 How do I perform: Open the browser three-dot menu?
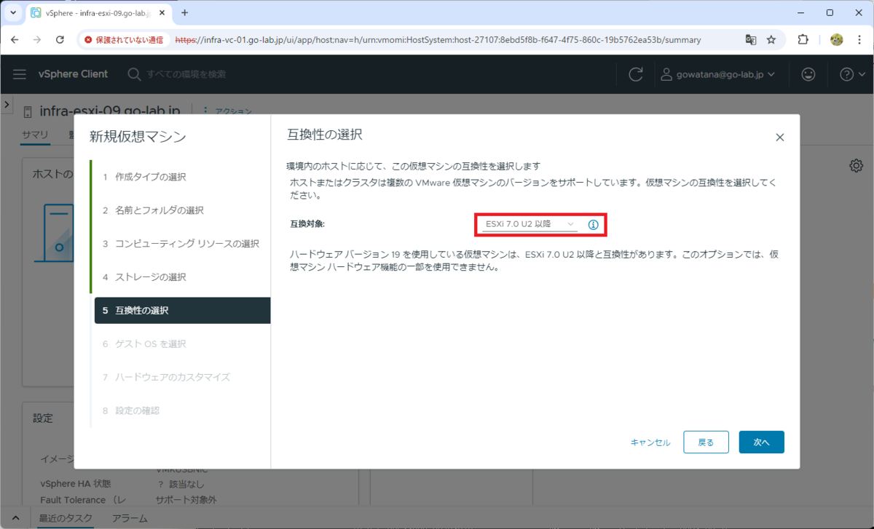859,39
